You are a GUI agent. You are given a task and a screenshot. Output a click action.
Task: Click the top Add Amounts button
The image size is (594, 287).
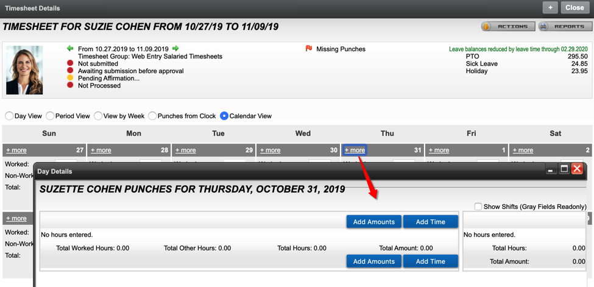(374, 222)
